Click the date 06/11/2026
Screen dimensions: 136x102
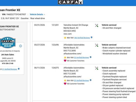40,68
